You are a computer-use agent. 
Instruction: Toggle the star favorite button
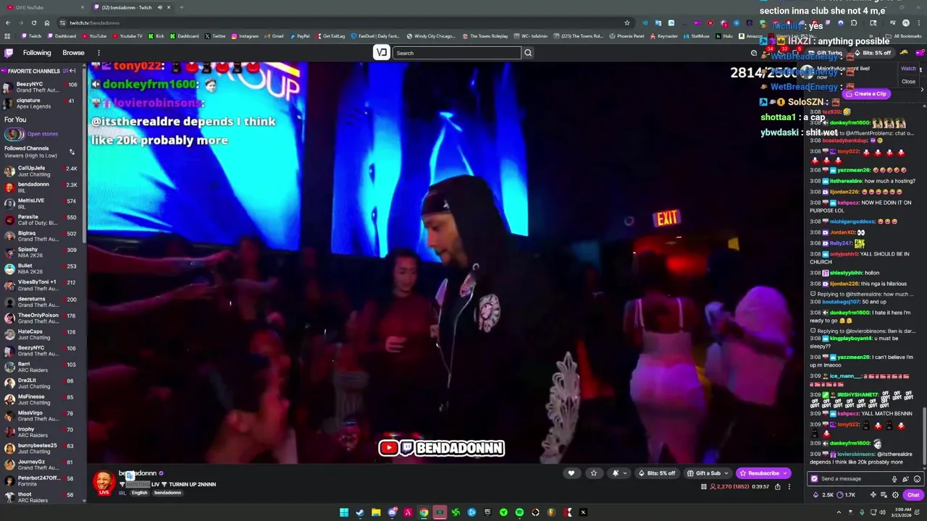coord(594,473)
